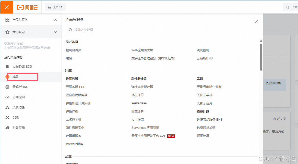Open 批量计算 link
298x164 pixels.
(138, 95)
